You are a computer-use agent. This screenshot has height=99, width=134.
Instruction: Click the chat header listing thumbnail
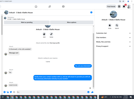[6, 13]
